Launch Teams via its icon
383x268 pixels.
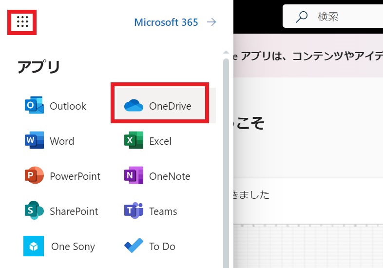[x=134, y=211]
